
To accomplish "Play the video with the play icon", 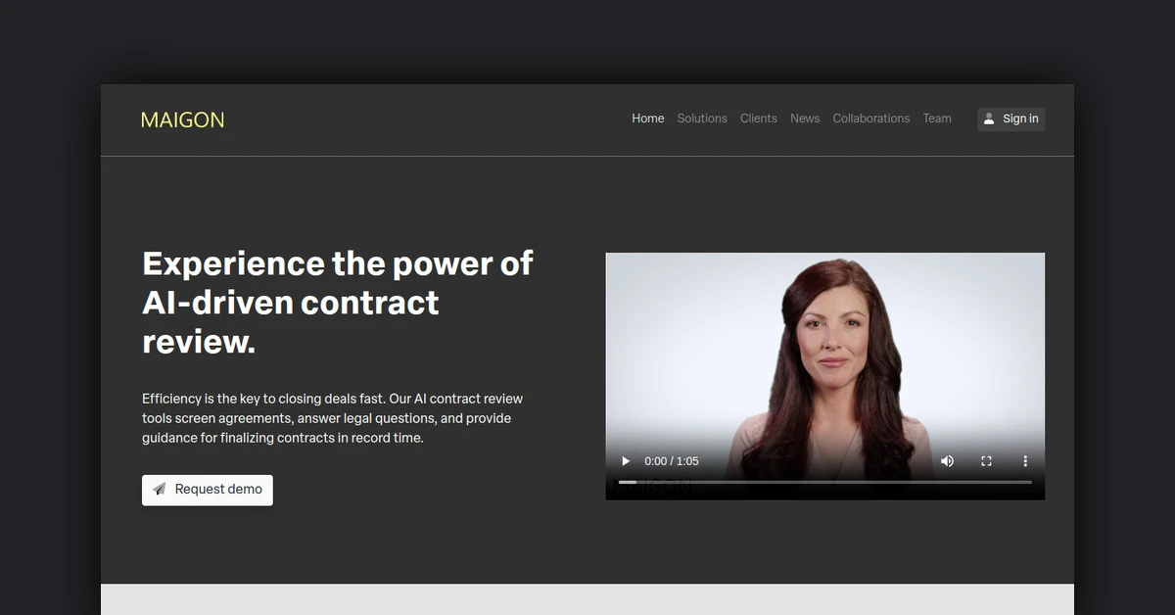I will coord(626,461).
